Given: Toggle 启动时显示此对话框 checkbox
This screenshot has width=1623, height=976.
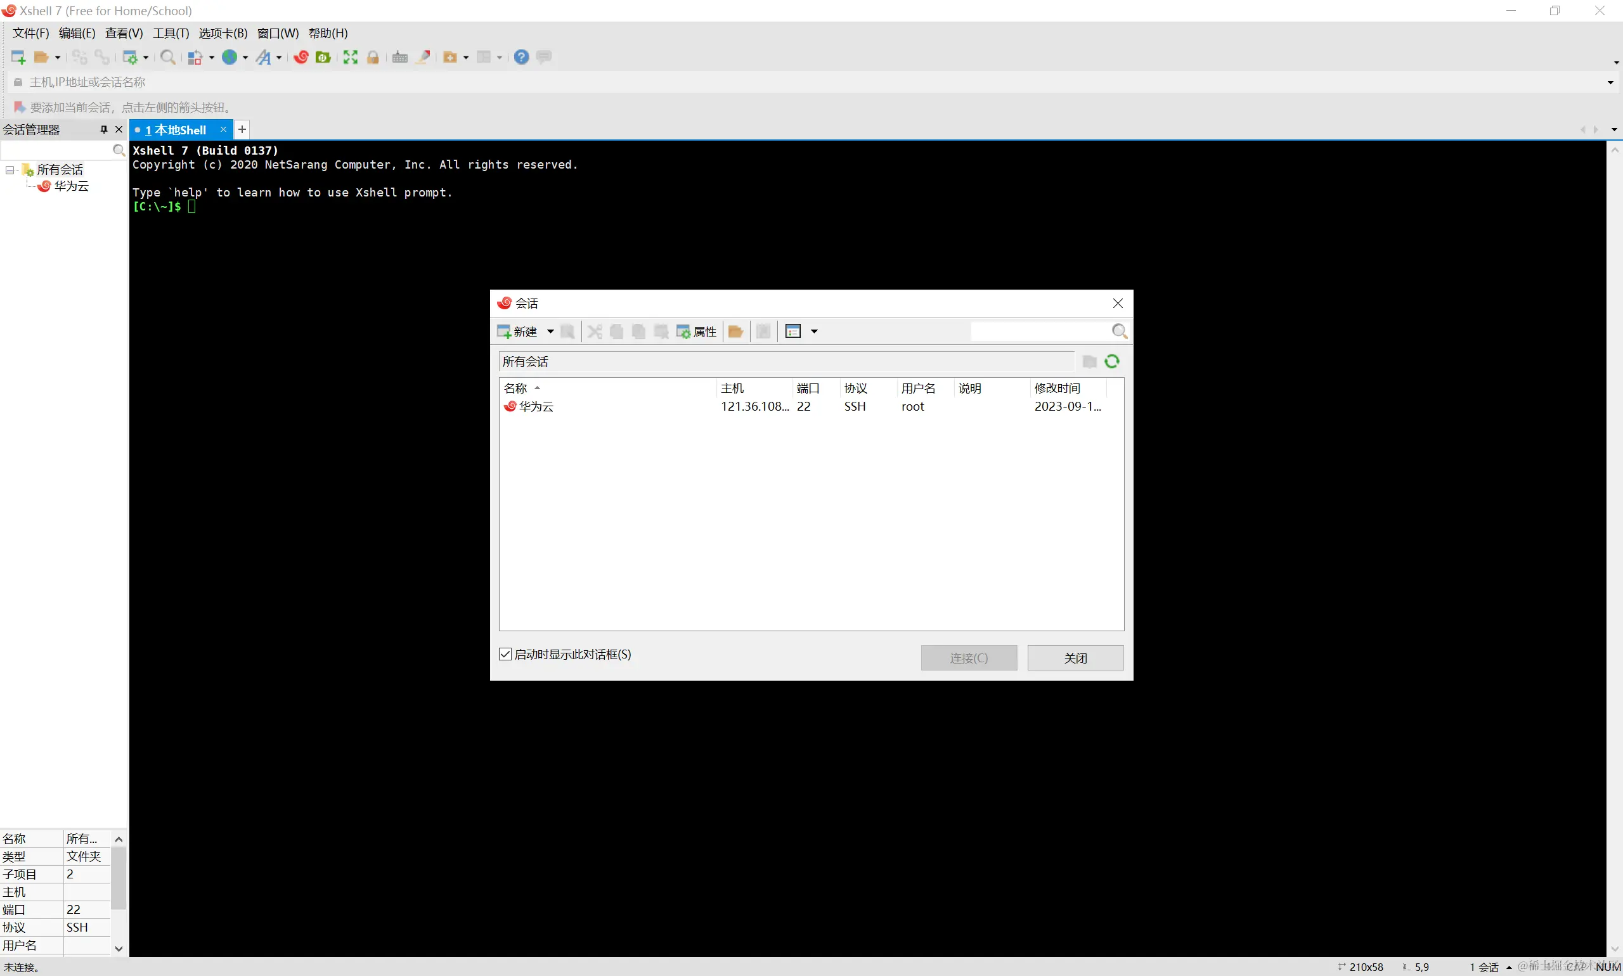Looking at the screenshot, I should (505, 654).
